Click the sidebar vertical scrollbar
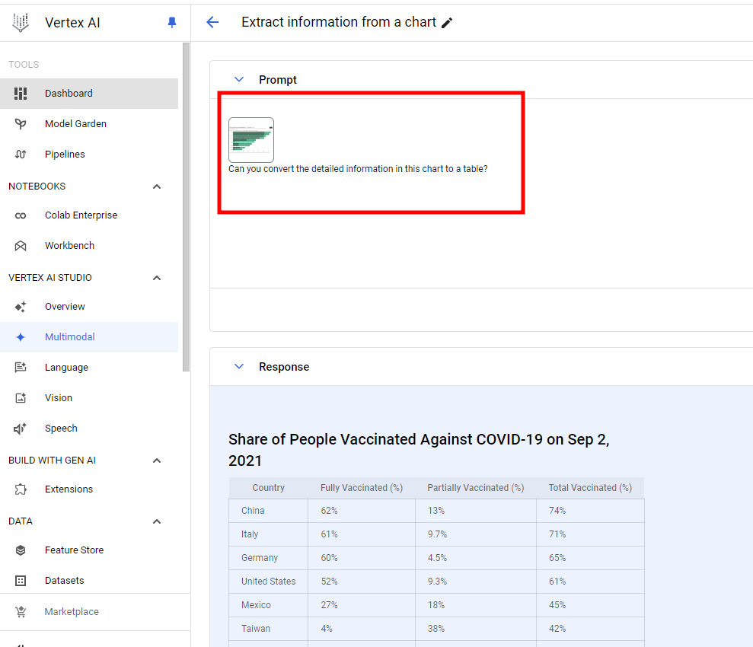 coord(186,206)
